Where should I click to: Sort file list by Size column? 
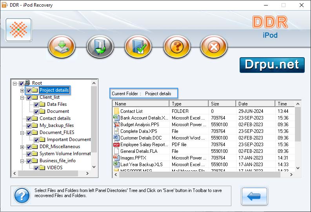222,103
